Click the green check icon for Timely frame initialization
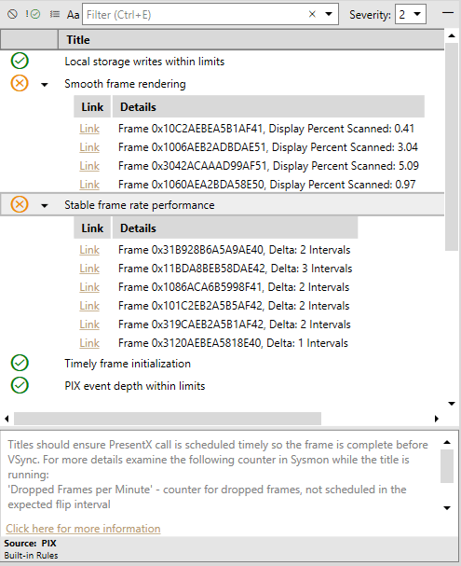 click(20, 363)
